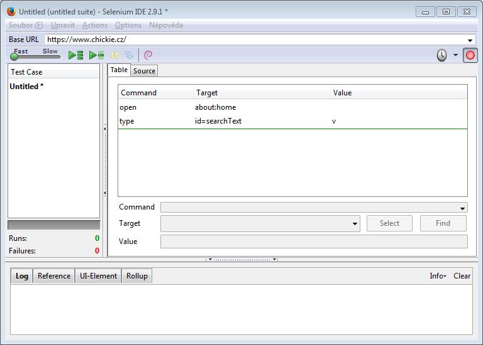Minimize the Selenium IDE window

(x=425, y=12)
